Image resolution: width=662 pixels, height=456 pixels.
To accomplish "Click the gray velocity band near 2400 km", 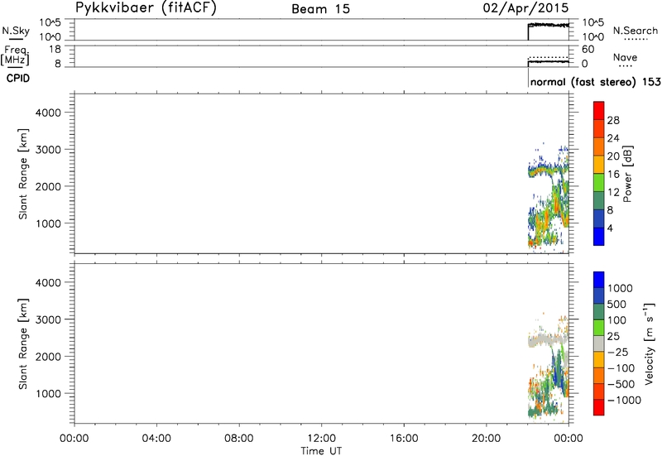I will point(548,340).
